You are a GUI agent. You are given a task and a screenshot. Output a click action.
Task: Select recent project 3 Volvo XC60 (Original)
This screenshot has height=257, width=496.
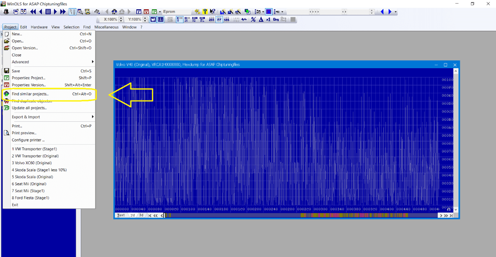point(32,163)
